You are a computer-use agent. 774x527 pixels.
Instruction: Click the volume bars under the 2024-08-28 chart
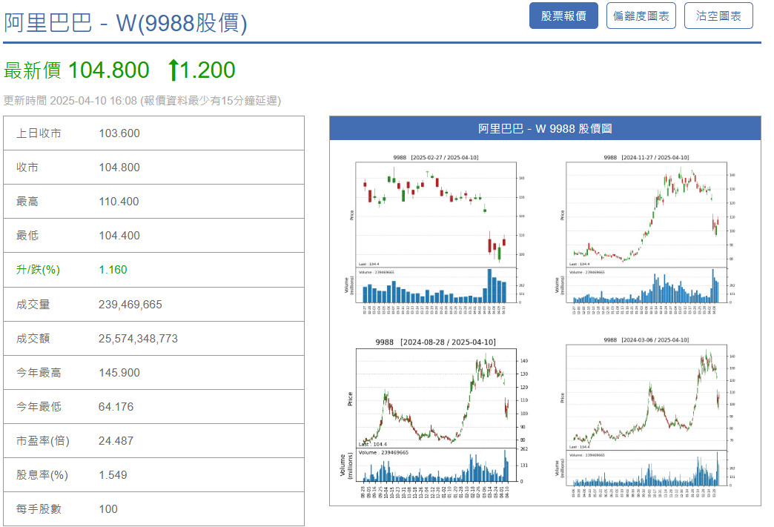pyautogui.click(x=437, y=465)
